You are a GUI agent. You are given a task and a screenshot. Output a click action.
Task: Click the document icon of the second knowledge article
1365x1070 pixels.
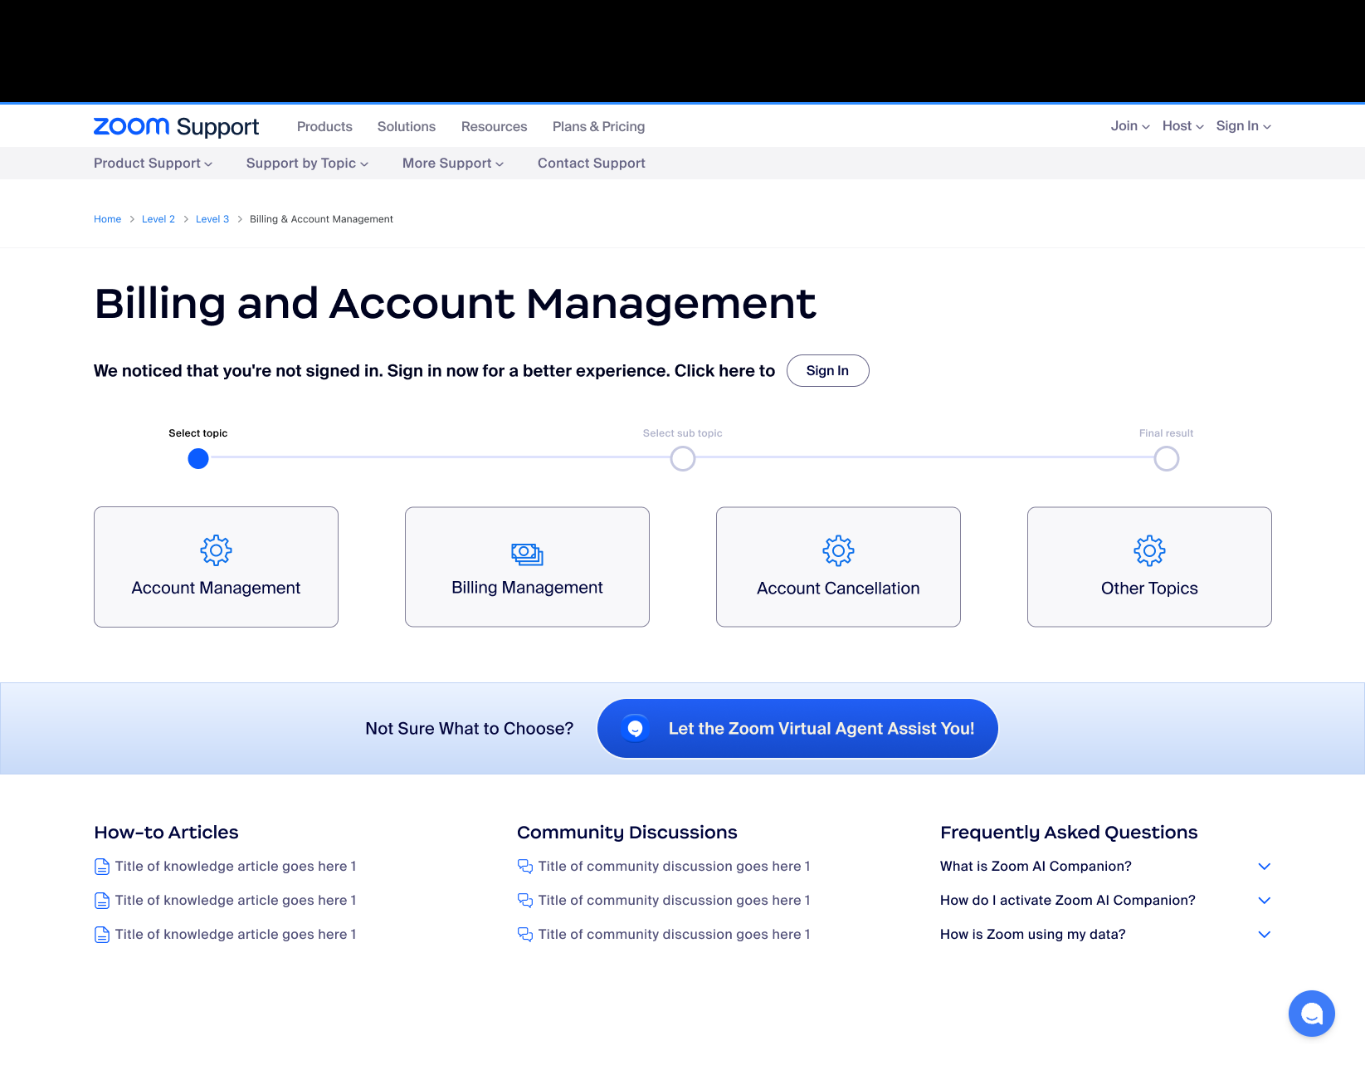click(x=102, y=901)
